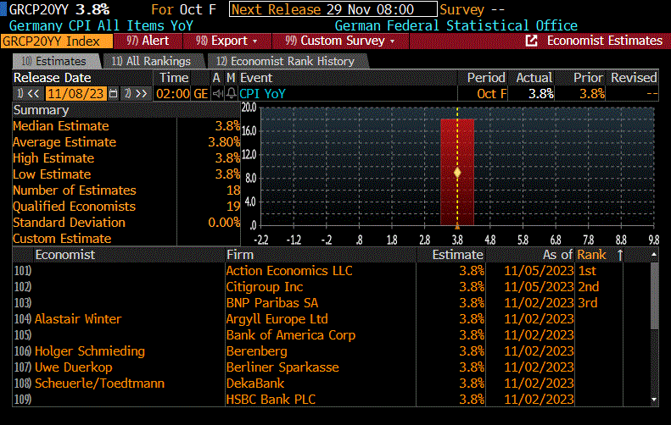The image size is (671, 425).
Task: Open the Custom Survey dropdown
Action: pos(340,41)
